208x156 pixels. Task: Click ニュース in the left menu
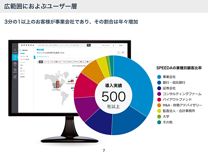tap(23, 62)
